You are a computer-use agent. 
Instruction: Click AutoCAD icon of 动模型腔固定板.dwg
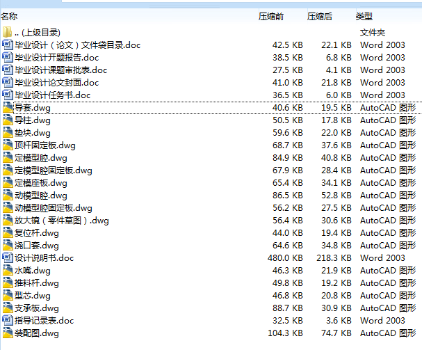(8, 207)
